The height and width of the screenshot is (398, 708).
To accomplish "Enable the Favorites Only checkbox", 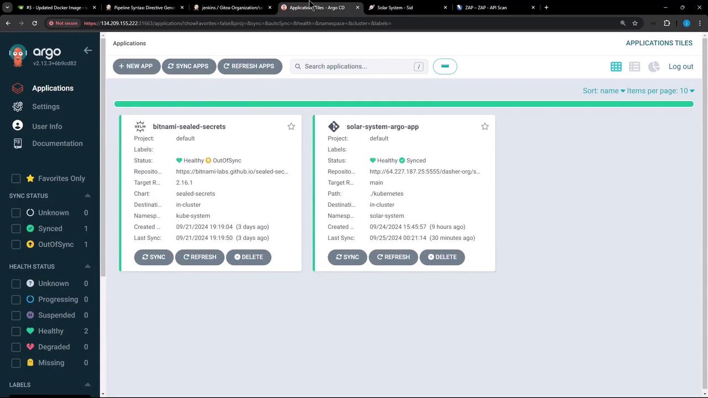I will click(16, 179).
